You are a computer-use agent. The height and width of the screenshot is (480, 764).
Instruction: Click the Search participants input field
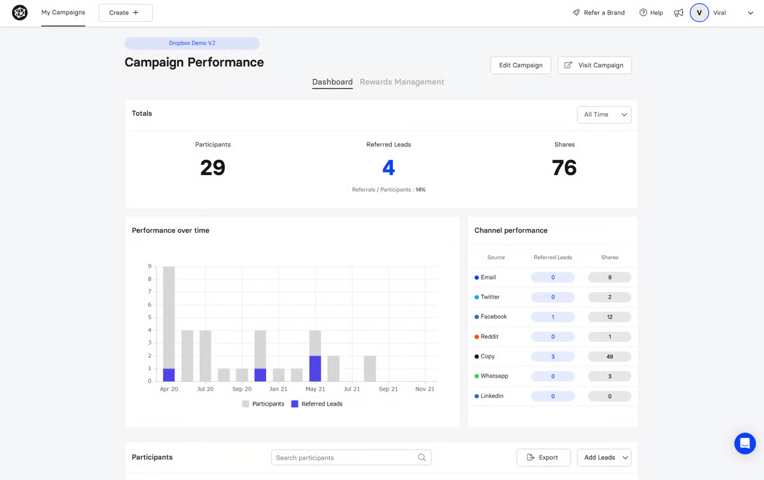click(351, 458)
